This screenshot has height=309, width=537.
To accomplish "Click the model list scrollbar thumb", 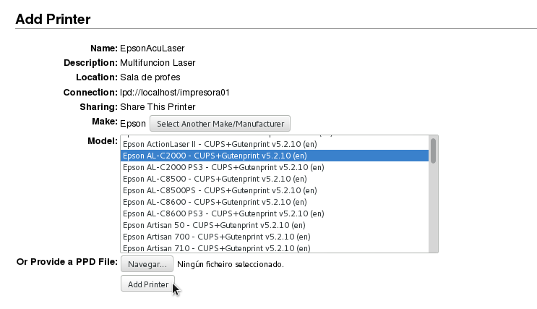I will pyautogui.click(x=433, y=151).
